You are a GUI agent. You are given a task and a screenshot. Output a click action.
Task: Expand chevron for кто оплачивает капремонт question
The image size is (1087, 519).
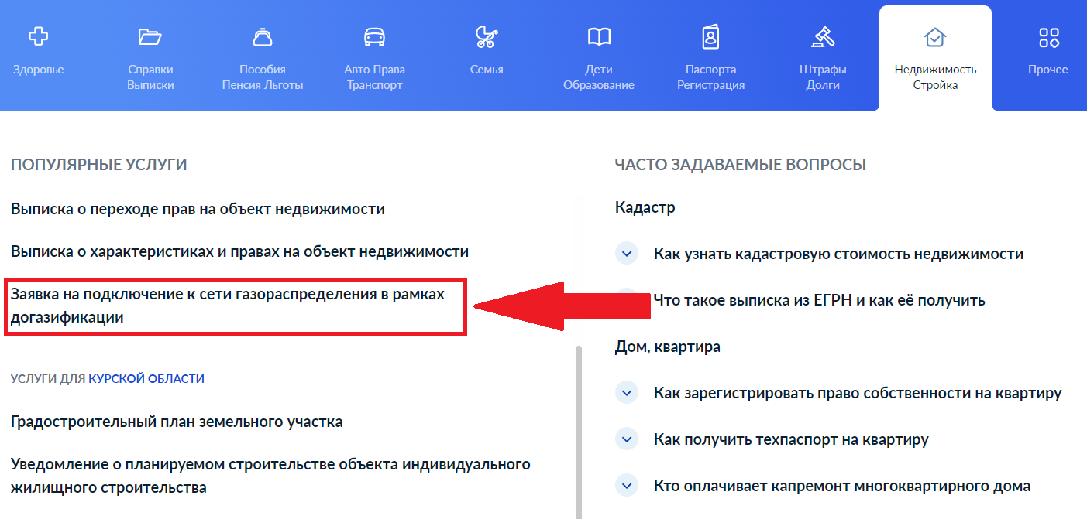coord(626,486)
